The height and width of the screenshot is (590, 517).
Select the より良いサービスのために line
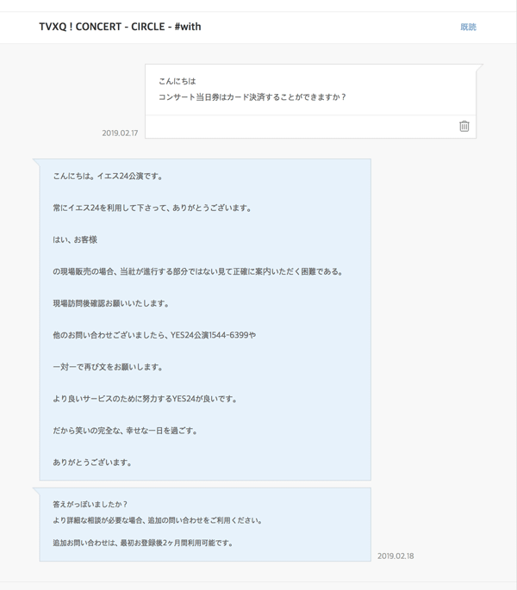click(x=144, y=399)
